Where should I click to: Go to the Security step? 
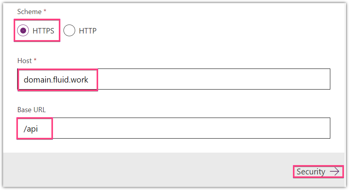(318, 172)
